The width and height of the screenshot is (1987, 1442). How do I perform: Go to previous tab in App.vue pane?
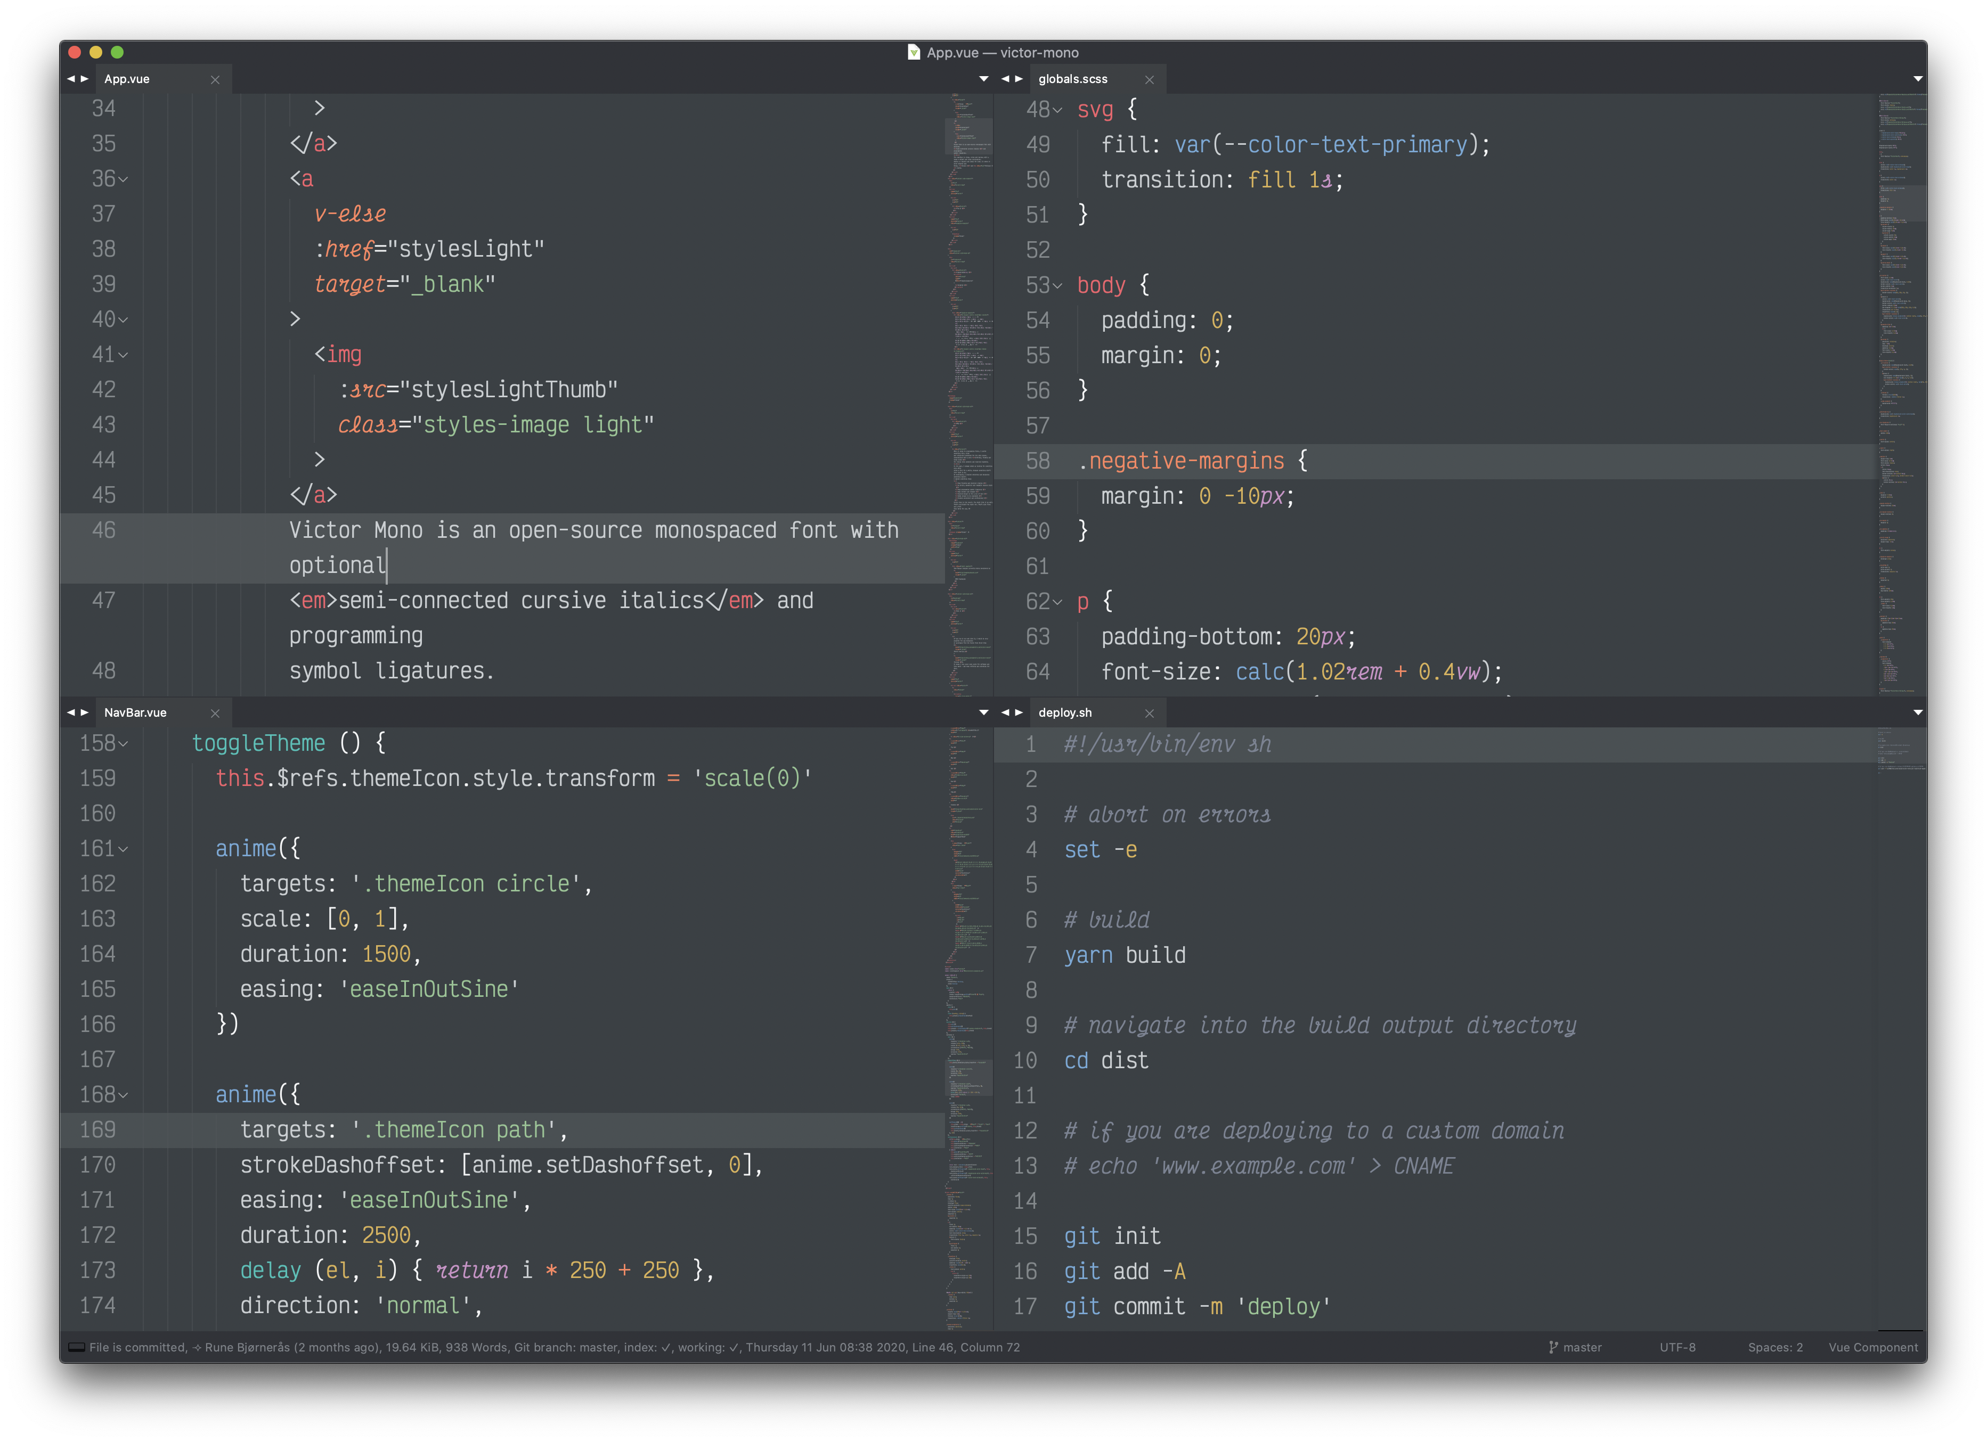pyautogui.click(x=71, y=79)
